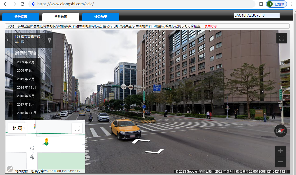Jump to the 2009 年 2 月 timeline entry

pos(26,62)
